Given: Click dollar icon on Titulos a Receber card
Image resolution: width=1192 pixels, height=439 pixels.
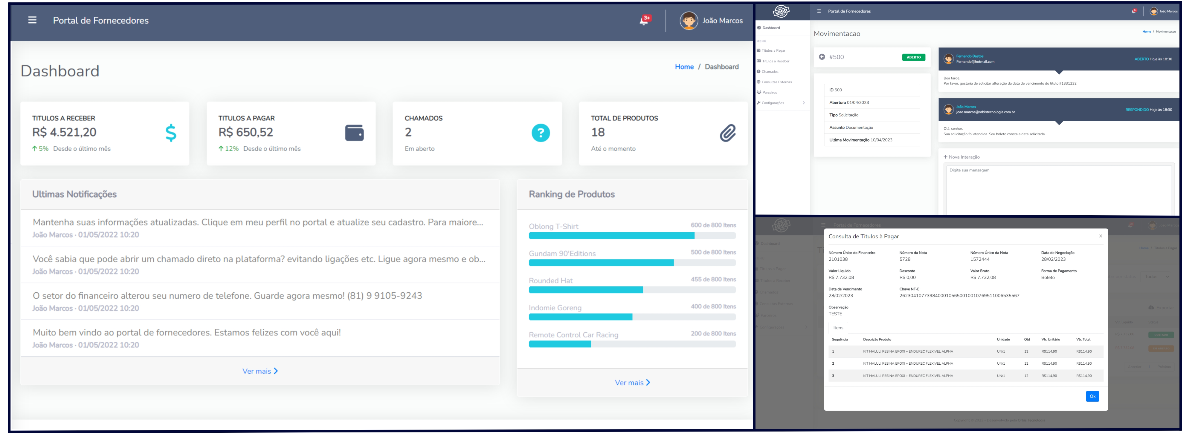Looking at the screenshot, I should (171, 133).
